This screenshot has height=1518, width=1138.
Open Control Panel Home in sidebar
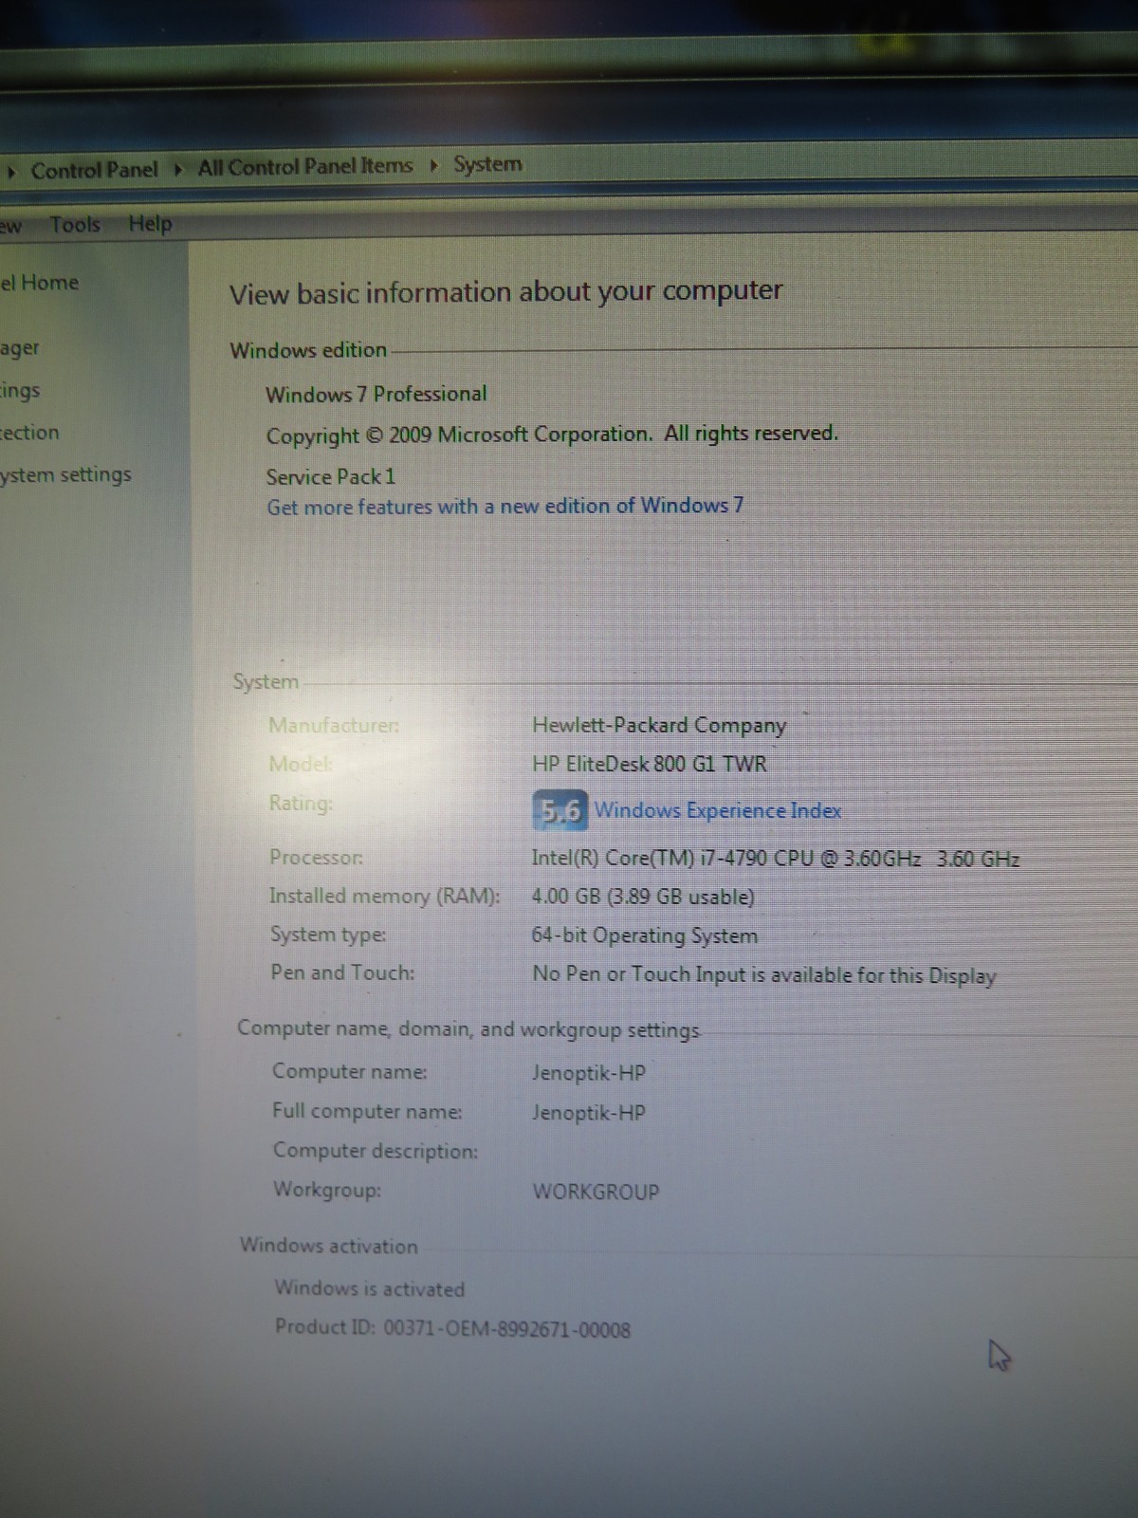(40, 283)
